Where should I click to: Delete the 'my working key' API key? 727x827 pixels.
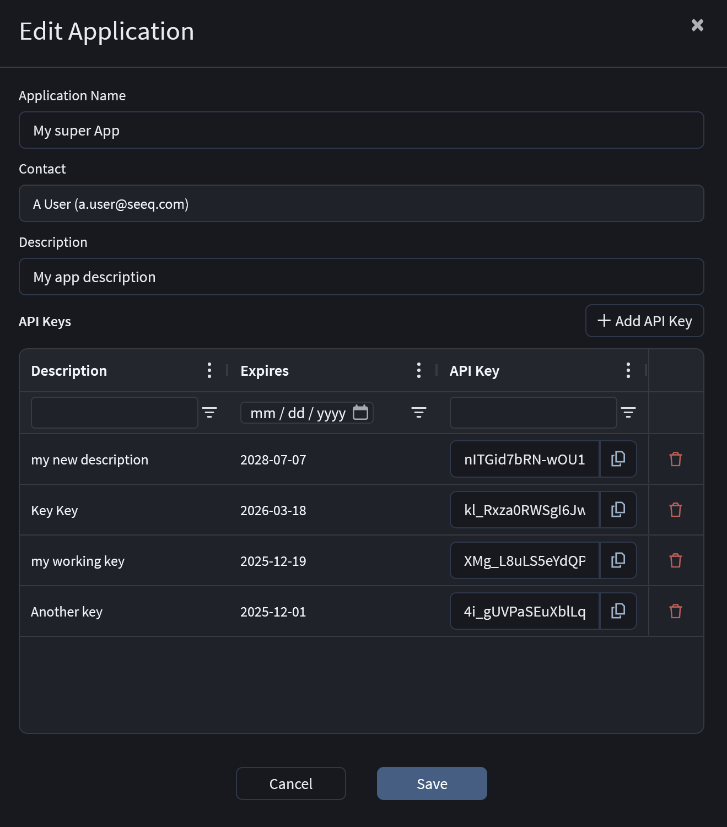675,560
